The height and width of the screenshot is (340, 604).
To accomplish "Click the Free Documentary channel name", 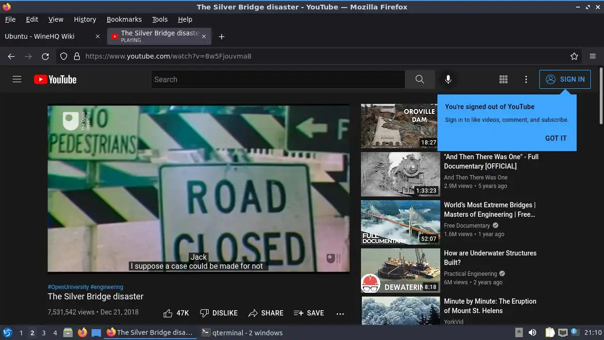I will [x=467, y=226].
